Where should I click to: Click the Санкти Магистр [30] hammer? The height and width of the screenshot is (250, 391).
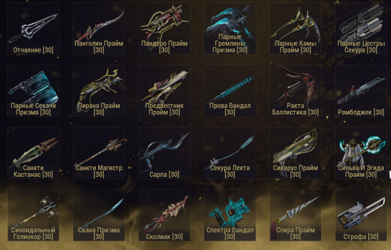[99, 153]
